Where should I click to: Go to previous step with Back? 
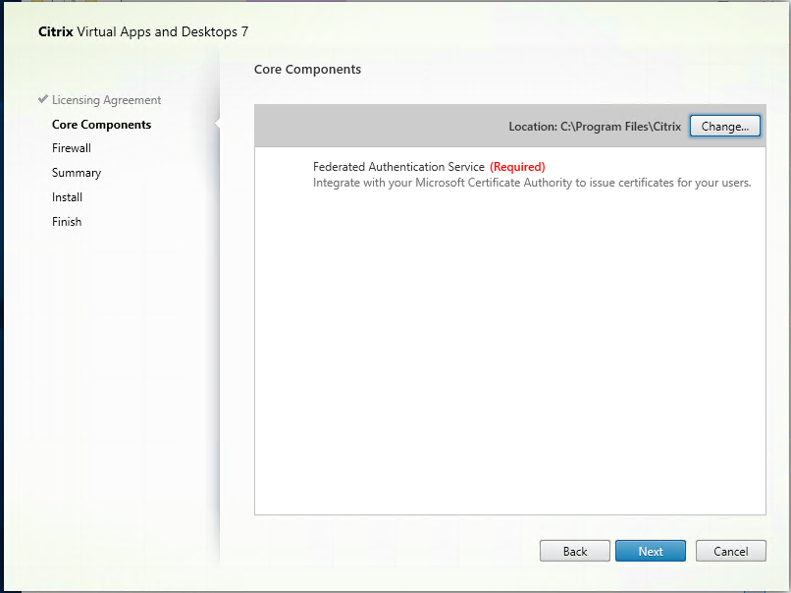574,551
